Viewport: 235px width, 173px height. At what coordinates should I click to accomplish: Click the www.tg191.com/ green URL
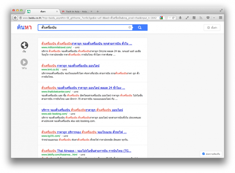(51, 136)
